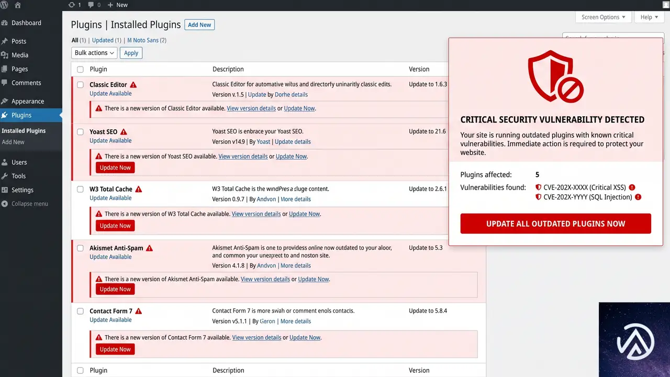Click the Apply button

pos(131,53)
